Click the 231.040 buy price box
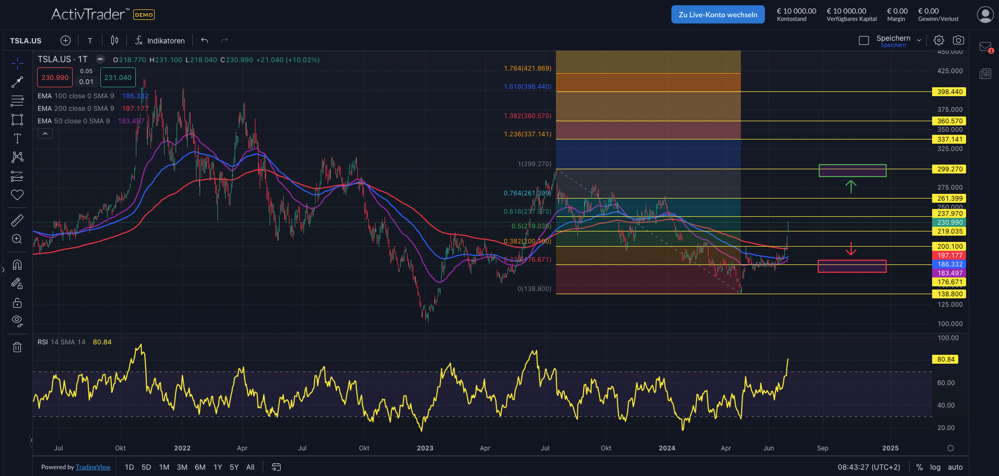The image size is (999, 476). click(x=118, y=78)
